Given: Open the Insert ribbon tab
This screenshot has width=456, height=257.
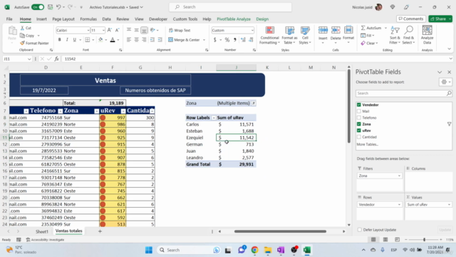Looking at the screenshot, I should click(x=41, y=19).
